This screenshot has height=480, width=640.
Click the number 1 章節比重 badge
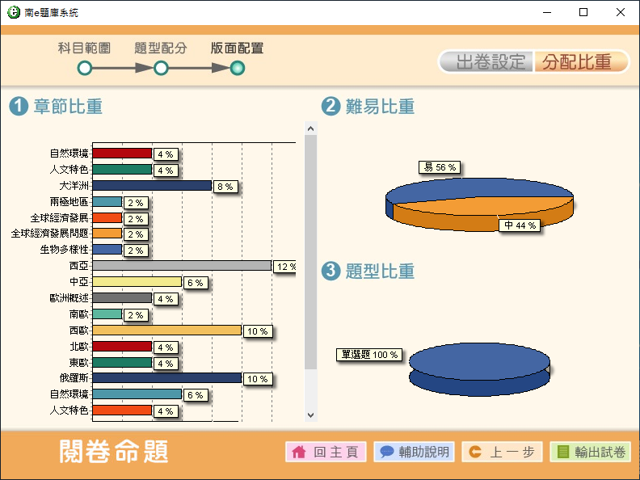coord(18,107)
